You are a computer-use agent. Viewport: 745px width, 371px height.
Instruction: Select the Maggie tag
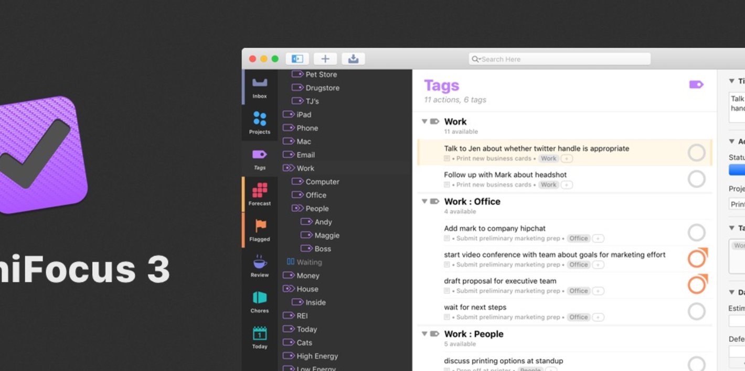pos(327,235)
